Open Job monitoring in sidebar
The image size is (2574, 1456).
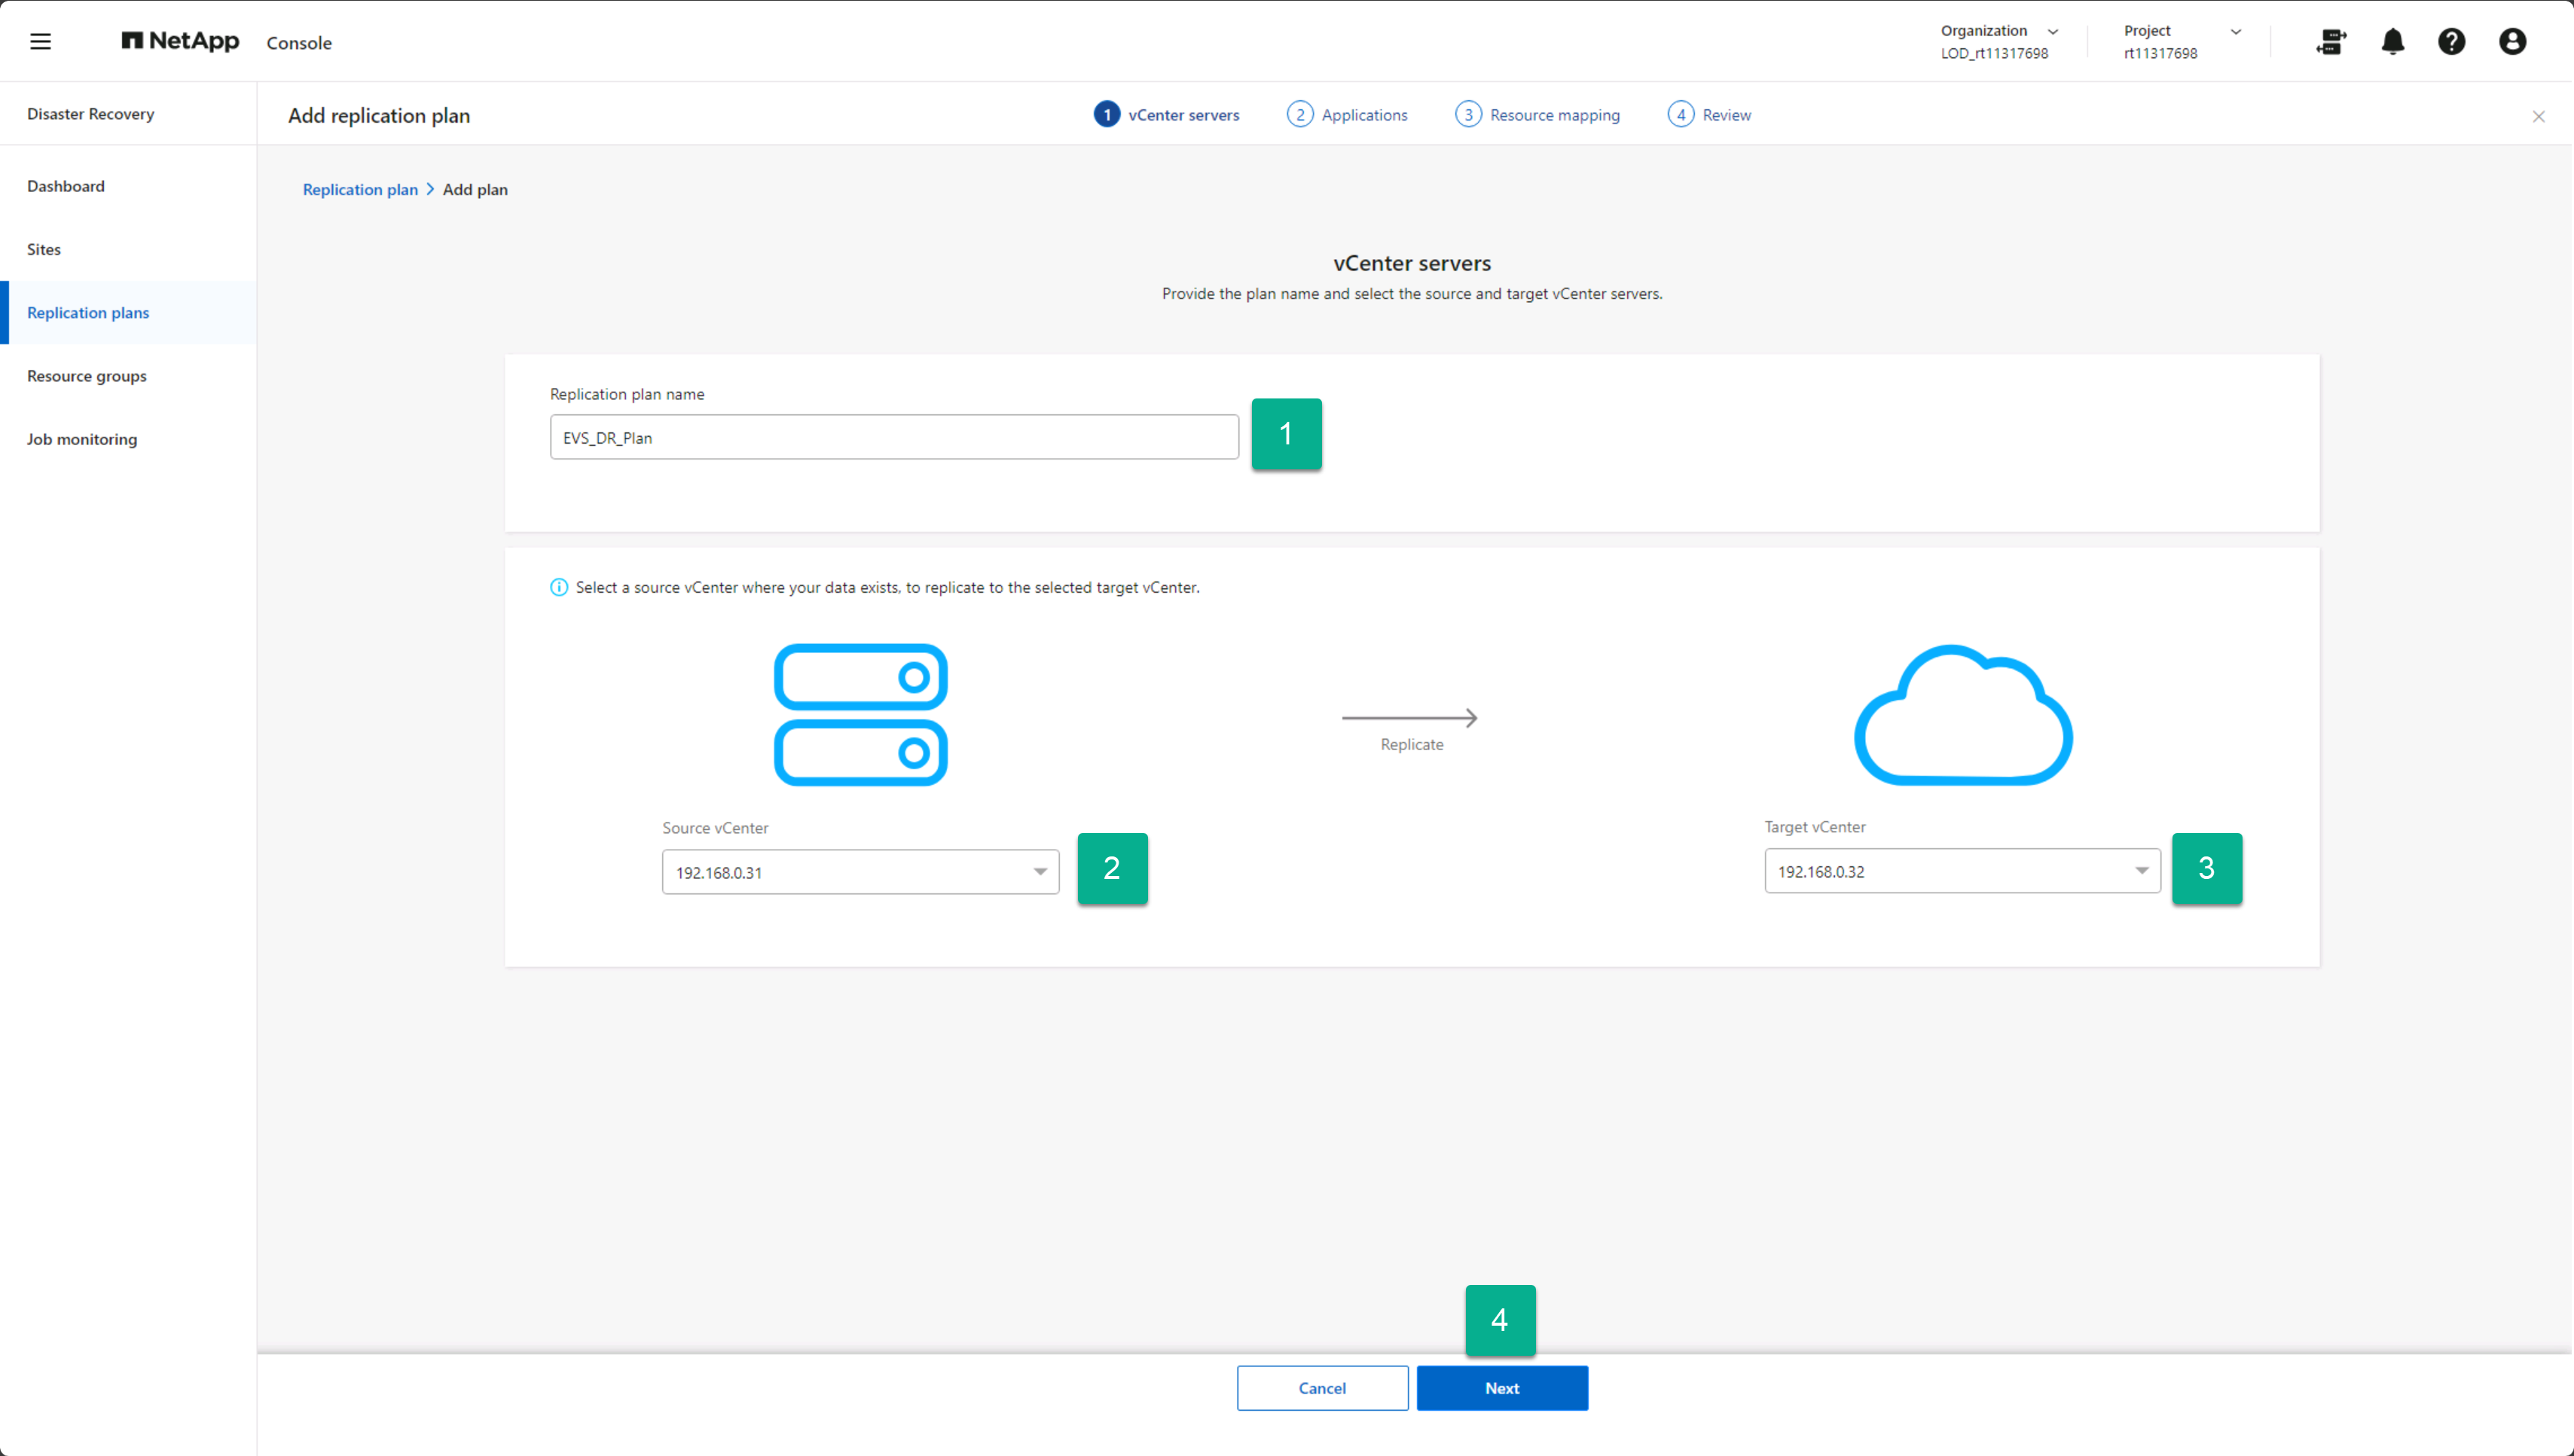tap(82, 439)
